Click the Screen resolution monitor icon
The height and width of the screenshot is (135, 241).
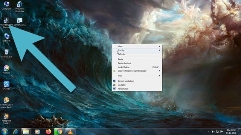pyautogui.click(x=114, y=81)
